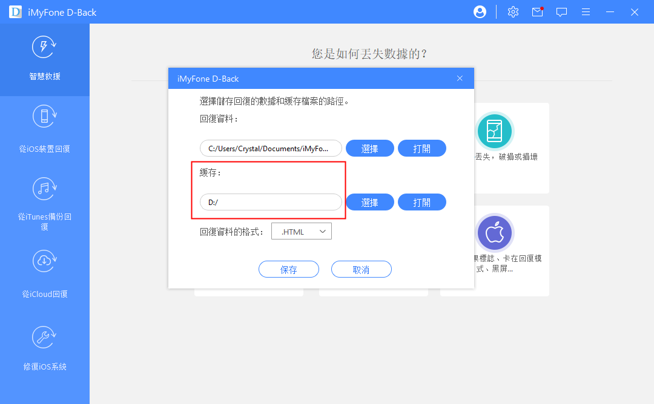Open the hamburger menu in title bar
654x404 pixels.
(586, 12)
